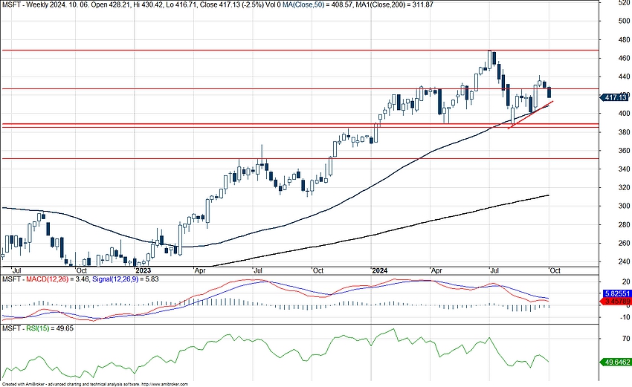This screenshot has height=387, width=632.
Task: Click the amibroker.com link in footer
Action: [165, 385]
